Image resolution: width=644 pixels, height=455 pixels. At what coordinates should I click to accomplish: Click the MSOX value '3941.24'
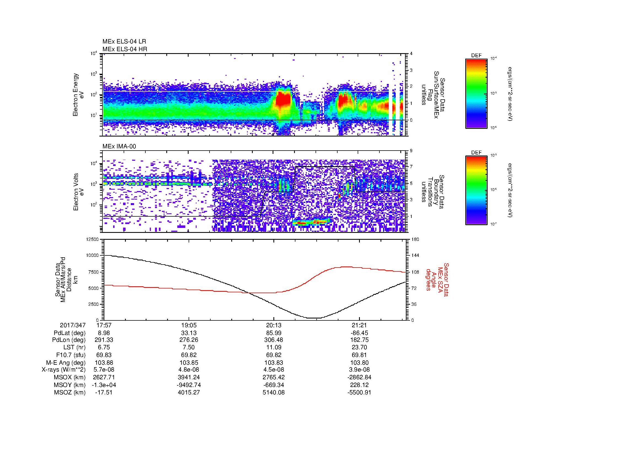(x=189, y=377)
